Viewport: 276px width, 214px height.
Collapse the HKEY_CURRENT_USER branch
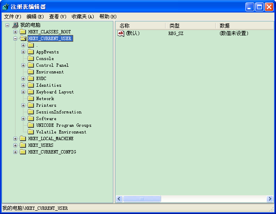(15, 39)
